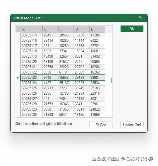
Task: Select cell 30785130
Action: point(31,115)
